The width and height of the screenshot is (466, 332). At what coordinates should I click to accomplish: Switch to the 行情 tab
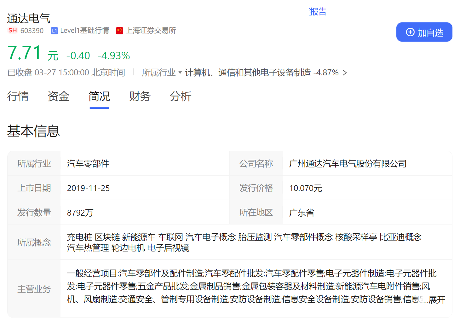18,96
